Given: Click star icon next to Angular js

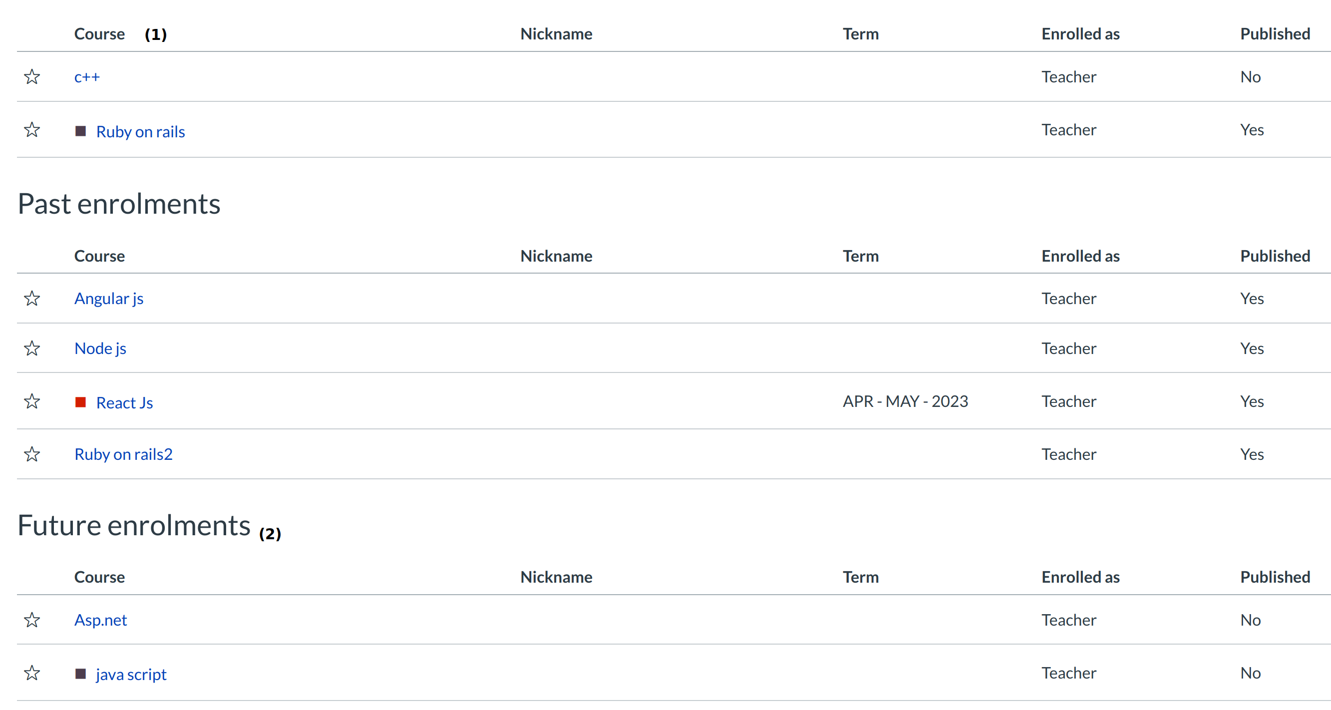Looking at the screenshot, I should point(32,299).
